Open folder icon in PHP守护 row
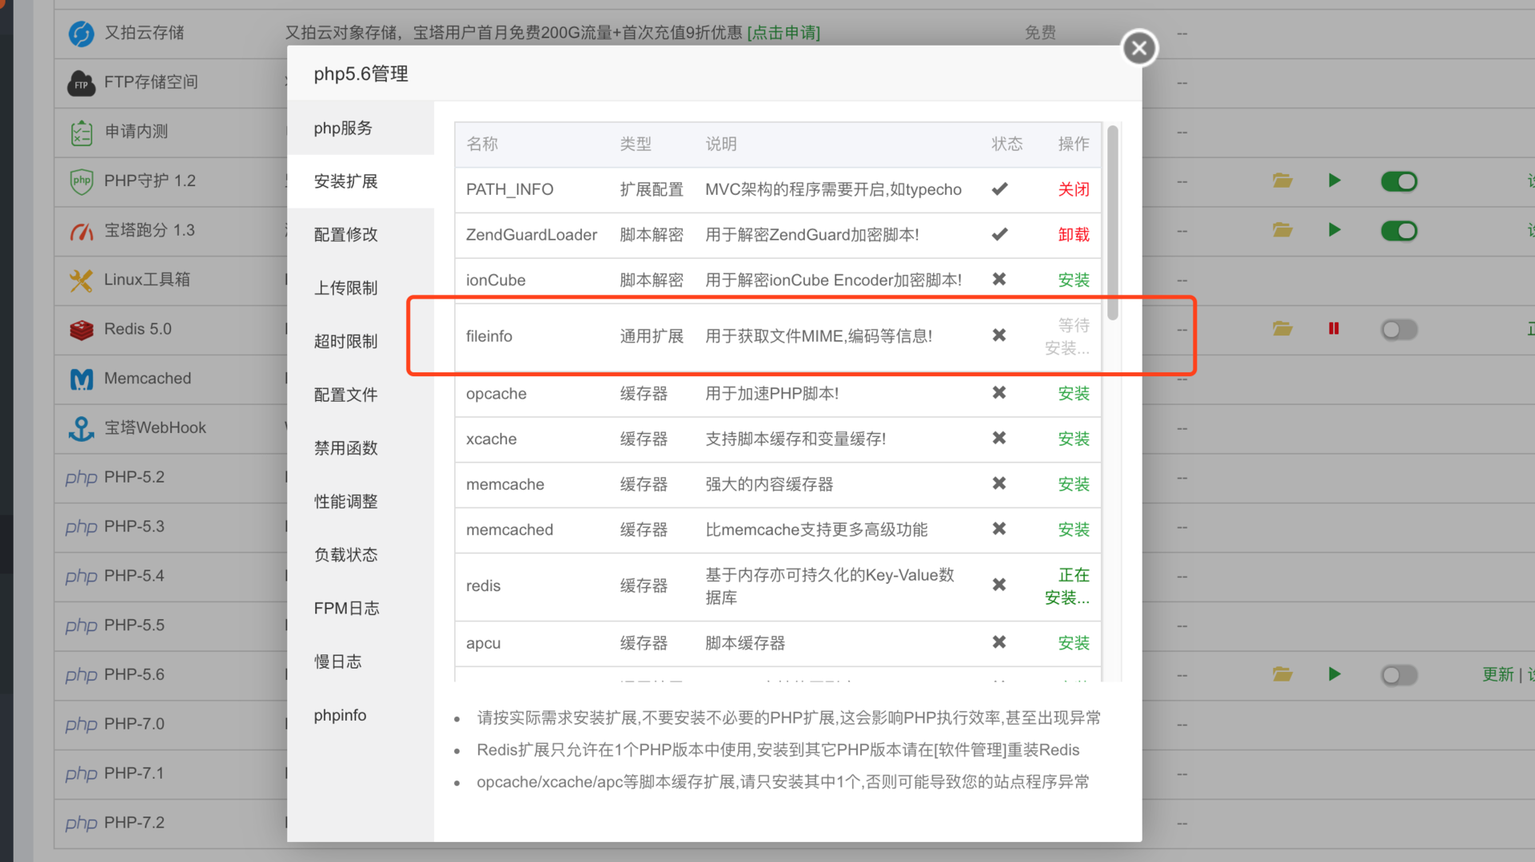1535x862 pixels. tap(1282, 181)
